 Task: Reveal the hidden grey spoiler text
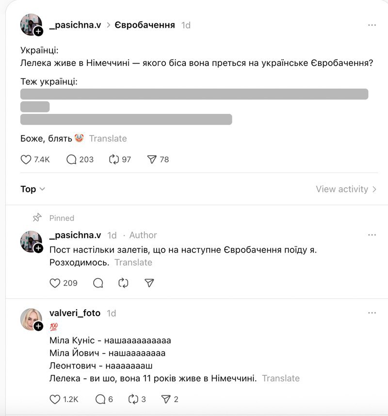[x=194, y=94]
